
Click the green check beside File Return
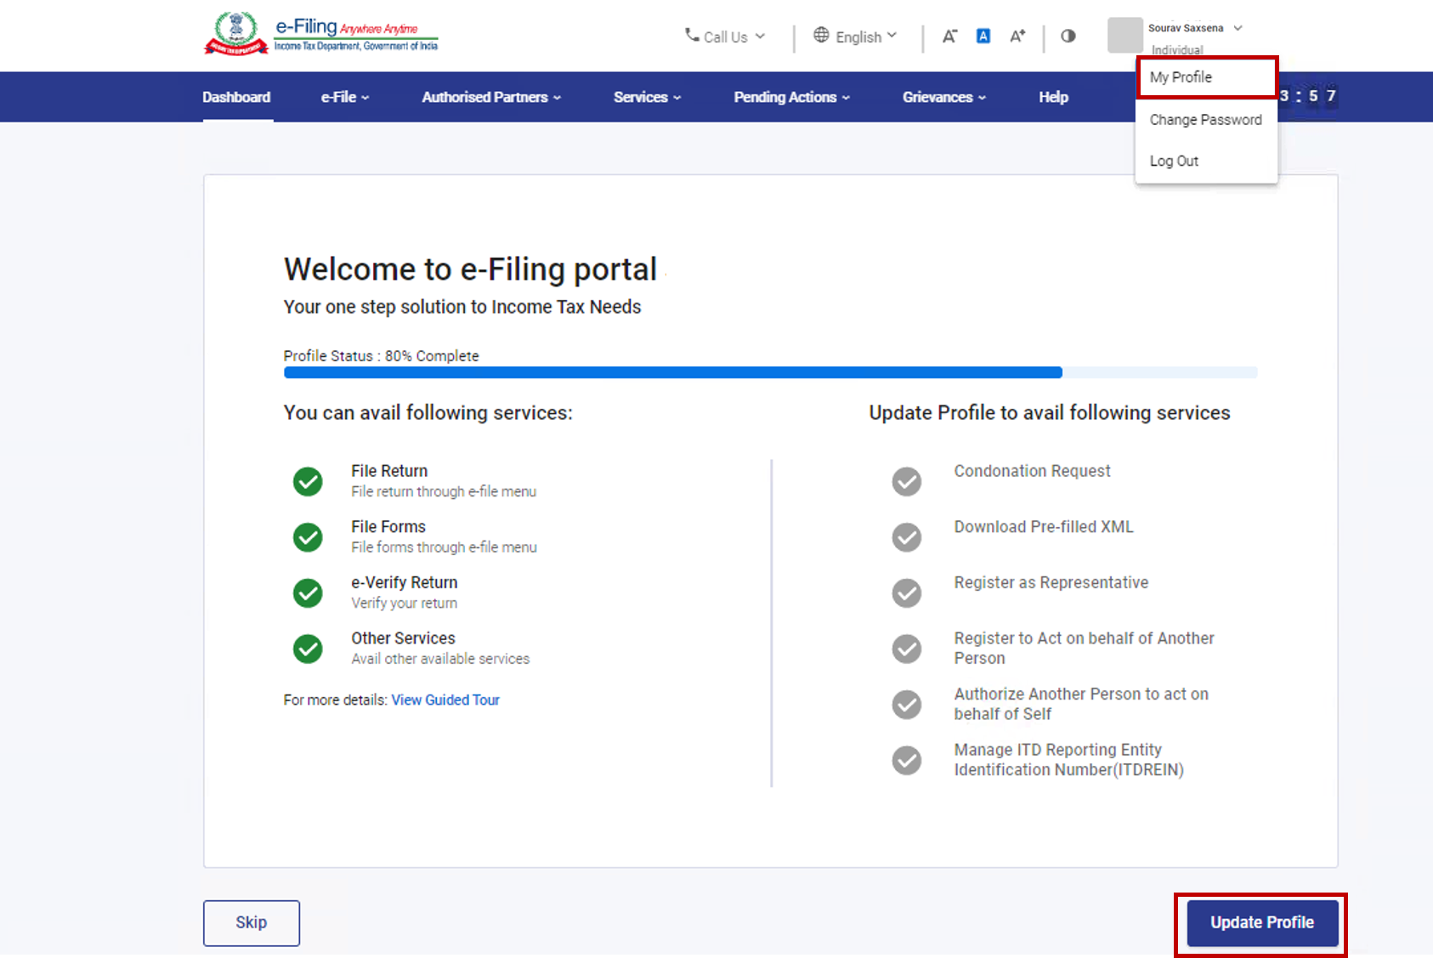[308, 481]
